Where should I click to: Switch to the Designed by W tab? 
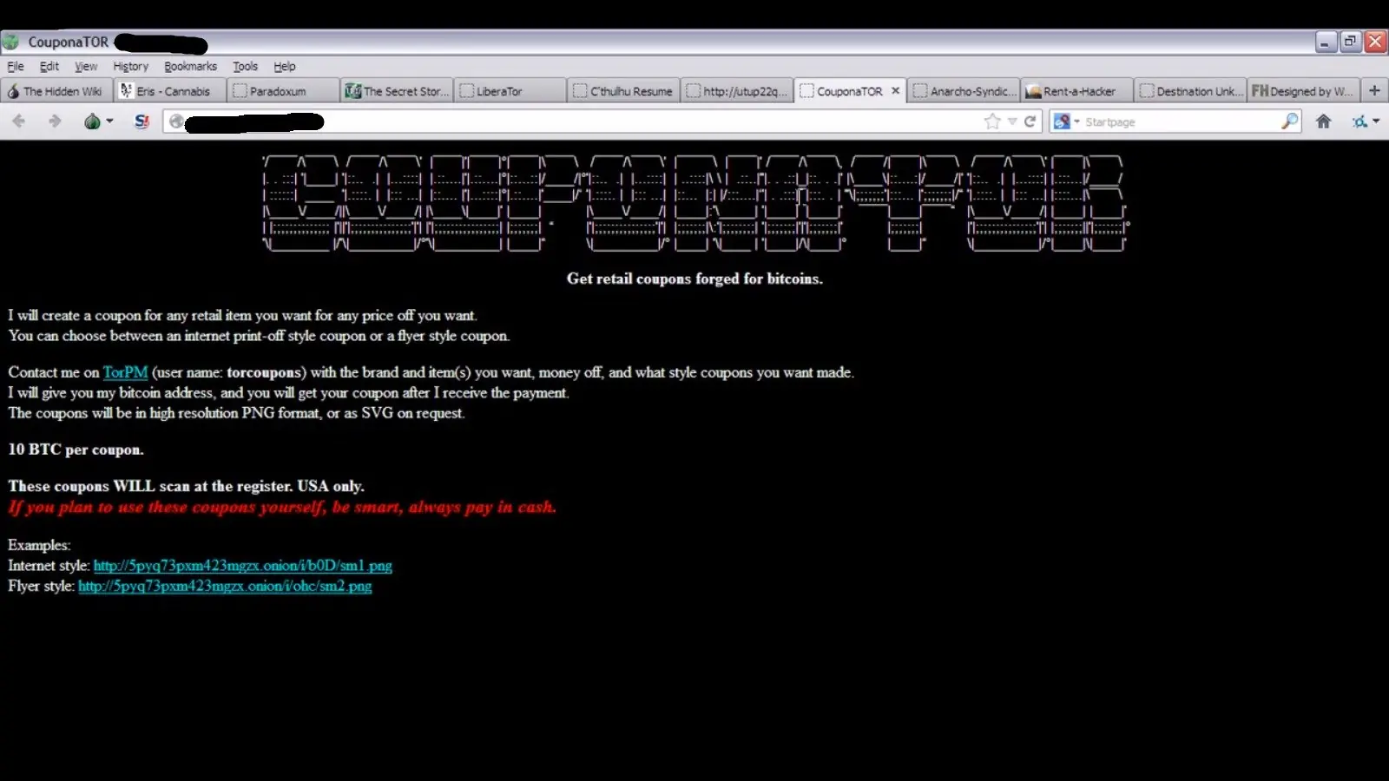pos(1303,91)
